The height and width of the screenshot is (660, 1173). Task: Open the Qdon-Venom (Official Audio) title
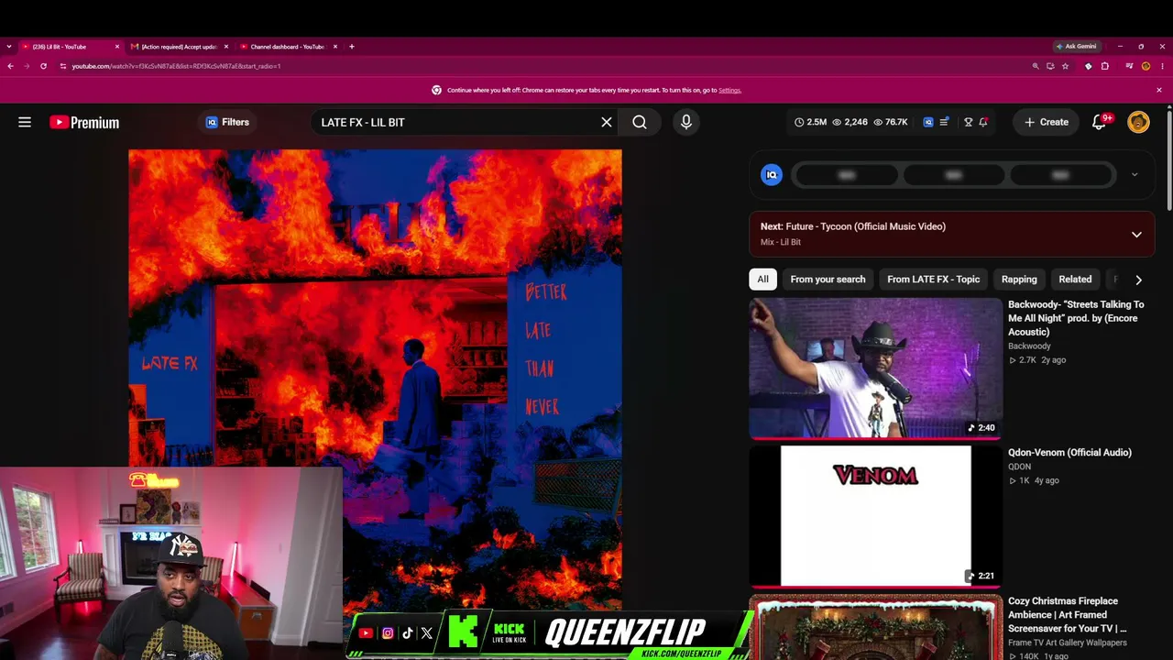coord(1069,452)
